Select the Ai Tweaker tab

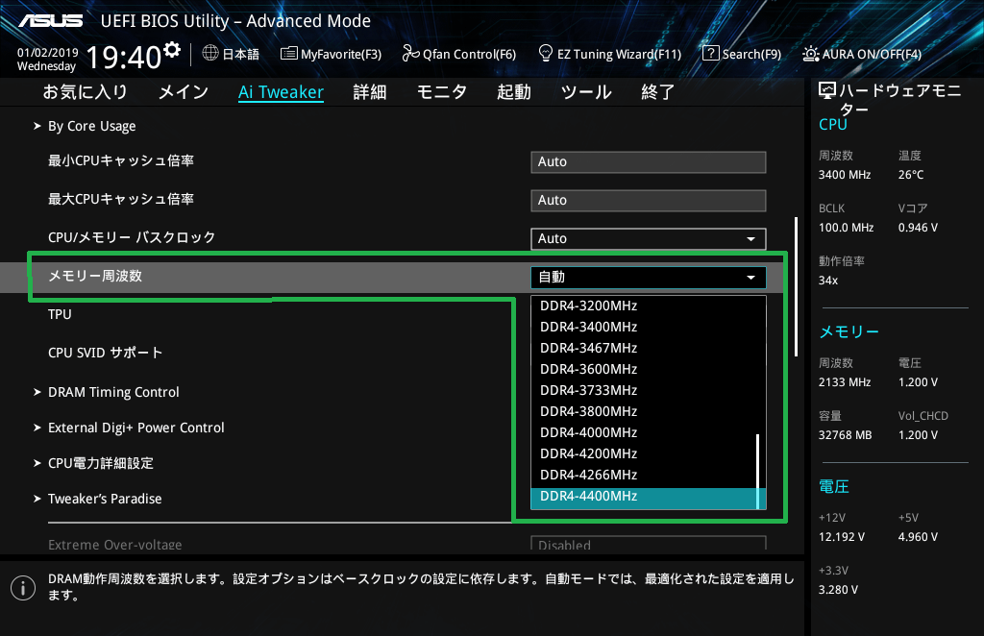click(281, 92)
